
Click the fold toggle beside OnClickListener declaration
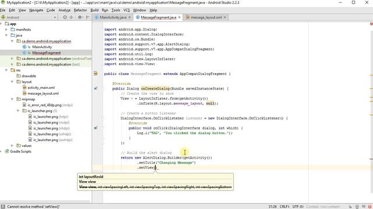click(x=103, y=118)
